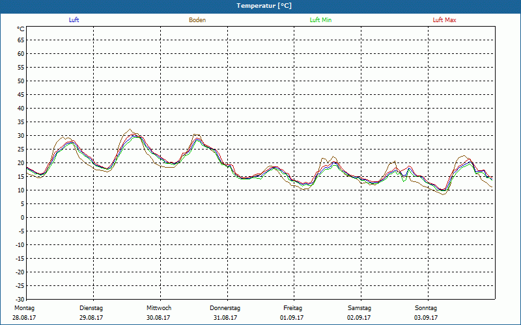Click the 01.09.17 date label

pos(292,318)
